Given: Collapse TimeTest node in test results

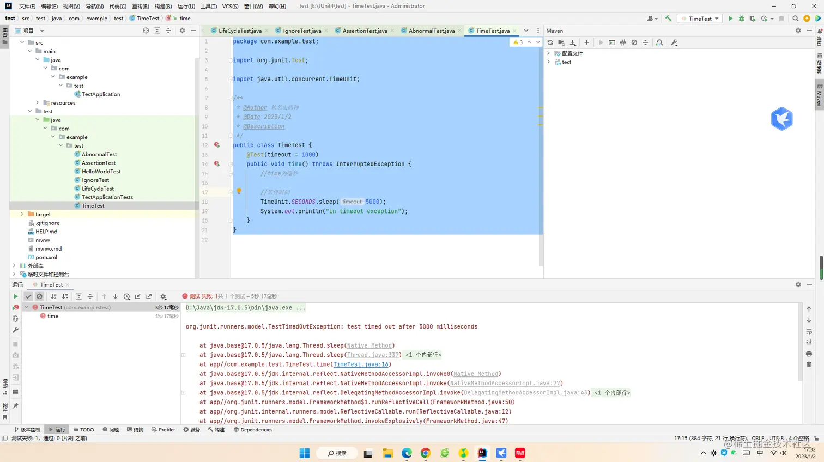Looking at the screenshot, I should click(x=26, y=307).
